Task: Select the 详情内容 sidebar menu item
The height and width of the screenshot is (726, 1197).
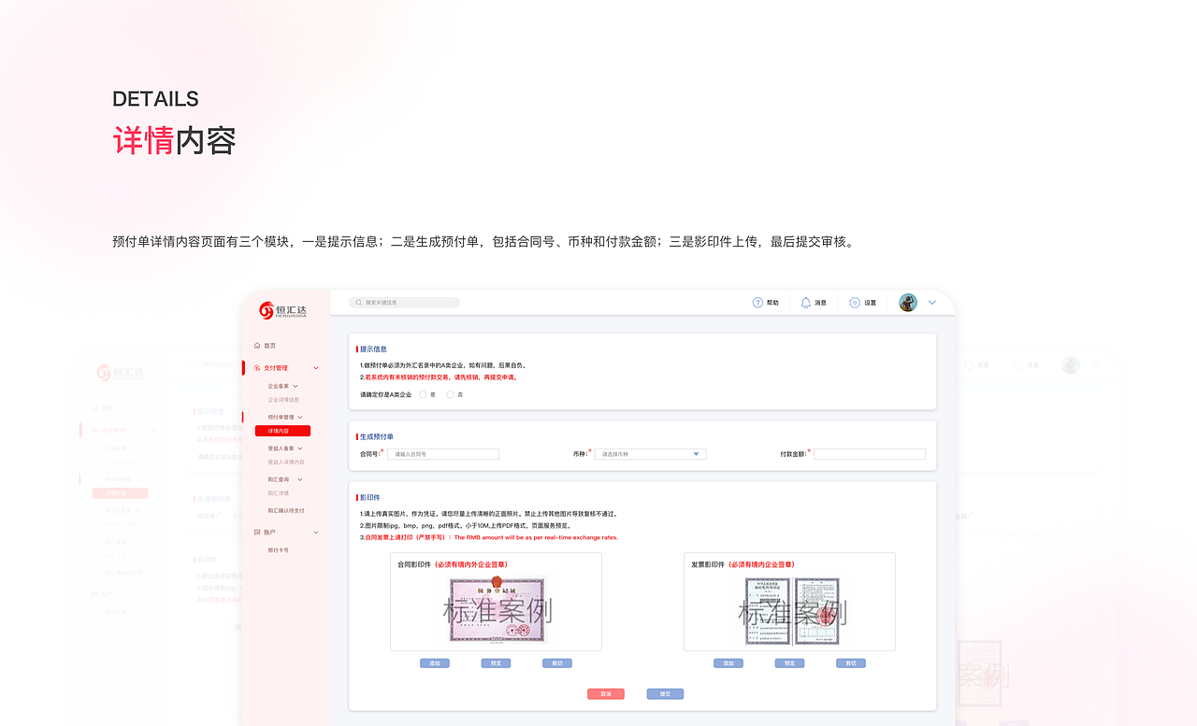Action: point(282,431)
